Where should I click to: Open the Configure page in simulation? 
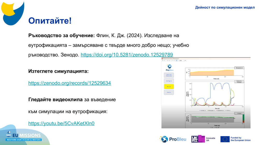[169, 81]
